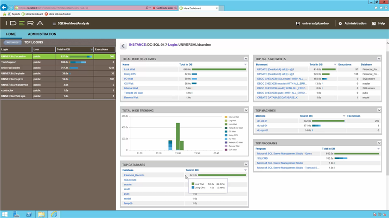Expand Top Programs panel dropdown
389x218 pixels.
(x=379, y=143)
